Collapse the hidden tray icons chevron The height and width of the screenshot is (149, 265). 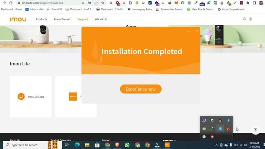tap(216, 145)
